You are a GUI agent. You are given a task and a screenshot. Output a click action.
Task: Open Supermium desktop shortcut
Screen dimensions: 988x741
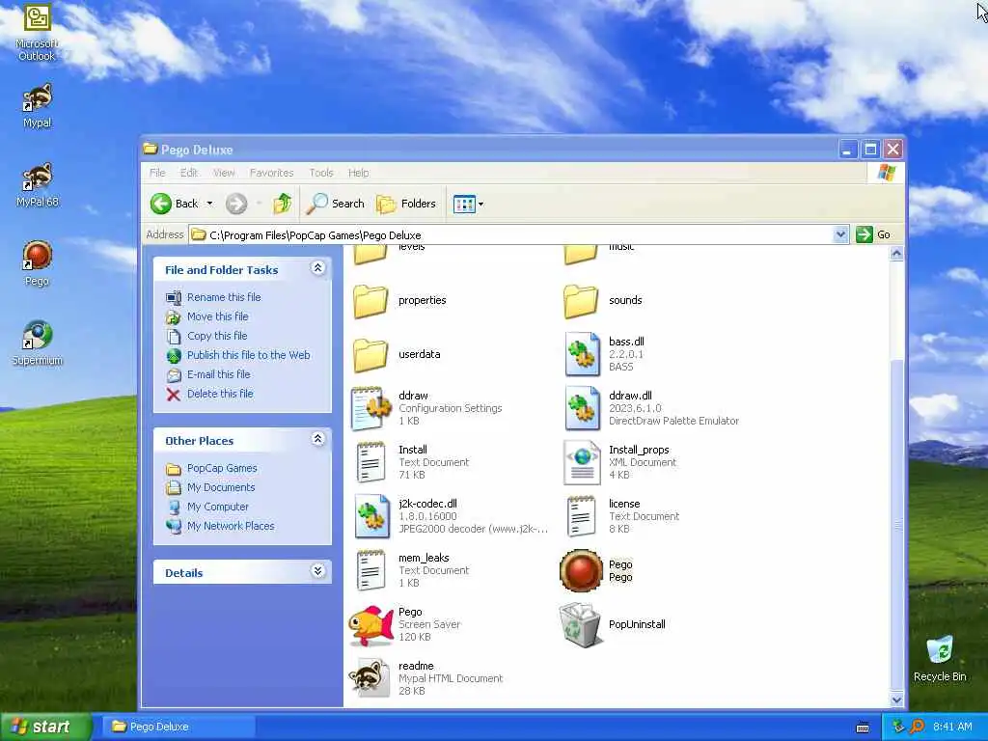(38, 343)
